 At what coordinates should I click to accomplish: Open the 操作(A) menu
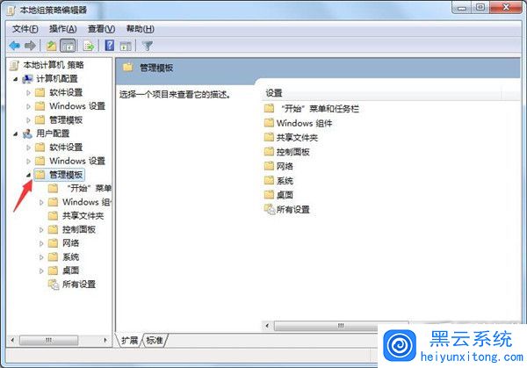coord(63,29)
